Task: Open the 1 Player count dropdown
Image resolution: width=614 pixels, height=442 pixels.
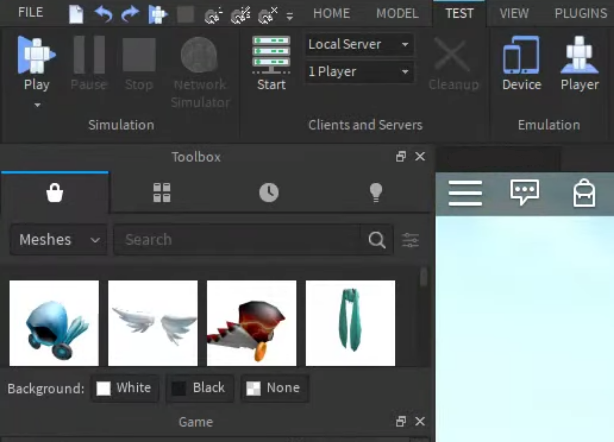Action: tap(359, 72)
